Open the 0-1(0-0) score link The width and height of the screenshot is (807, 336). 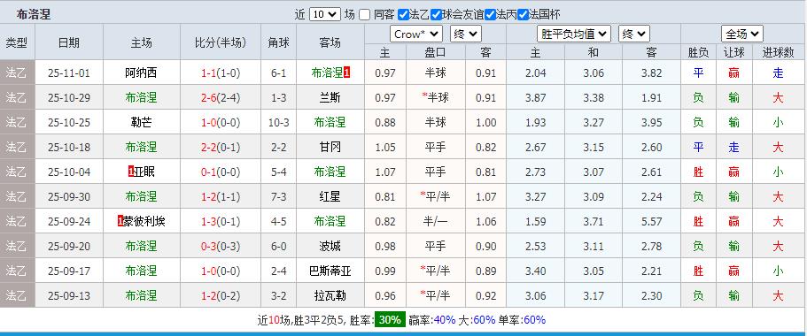tap(221, 172)
